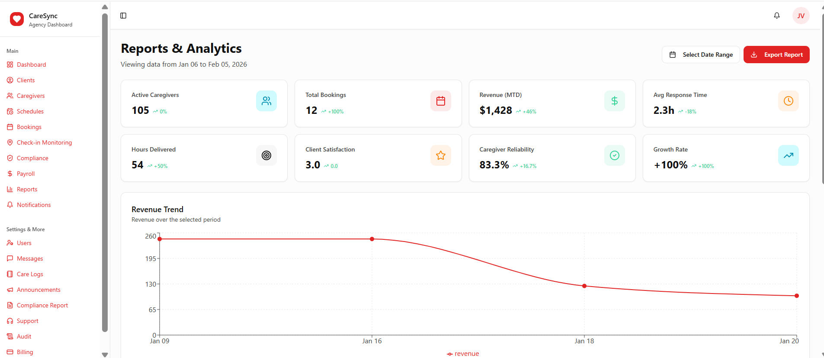
Task: Click the Export Report button
Action: point(776,55)
